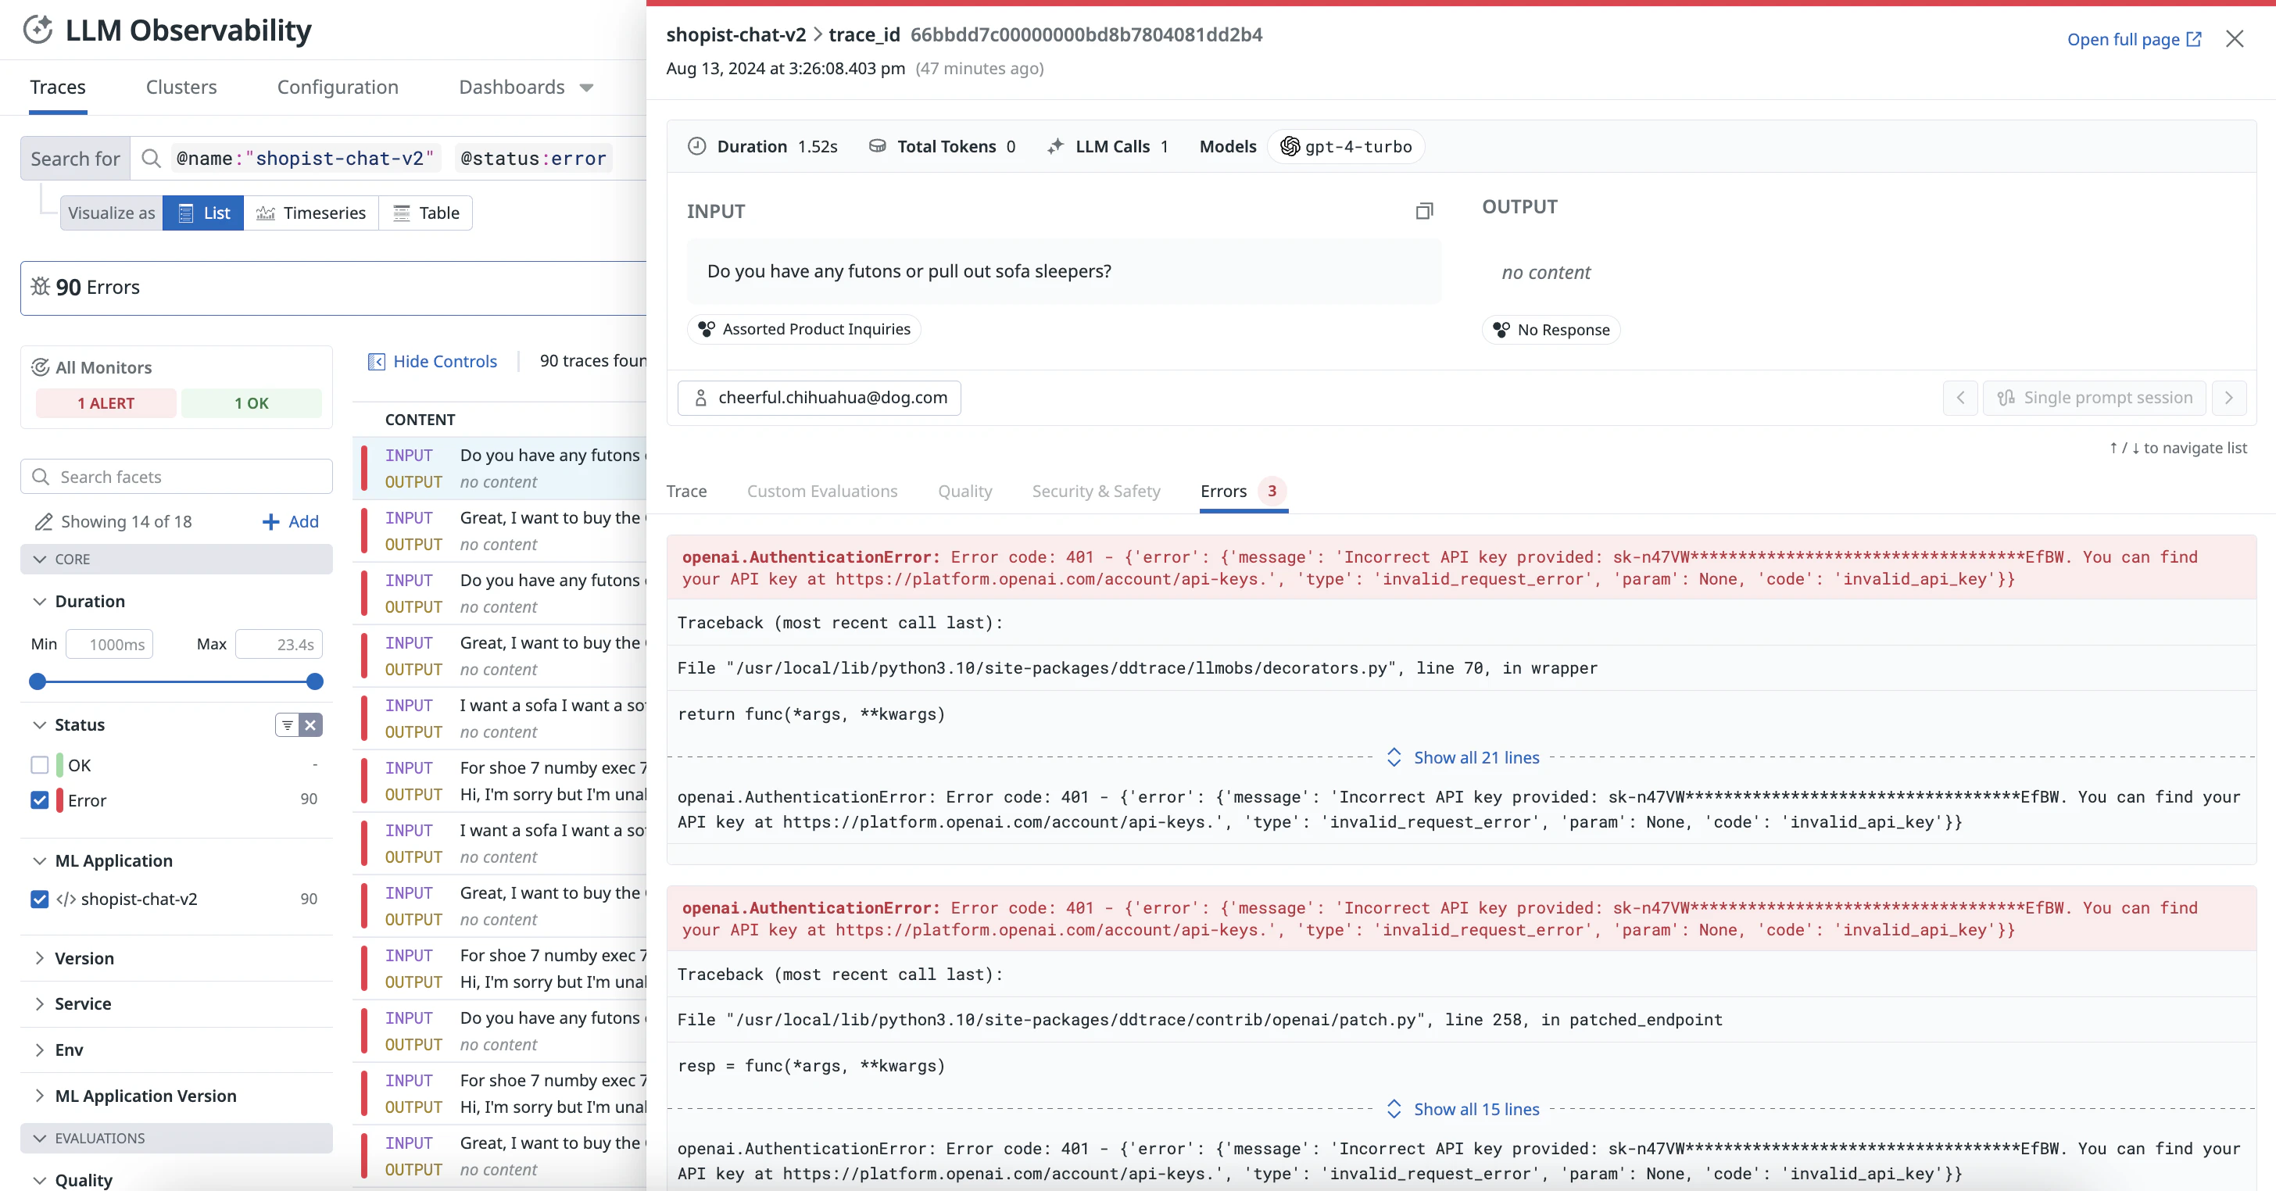The width and height of the screenshot is (2276, 1191).
Task: Collapse the Duration facet section
Action: (40, 601)
